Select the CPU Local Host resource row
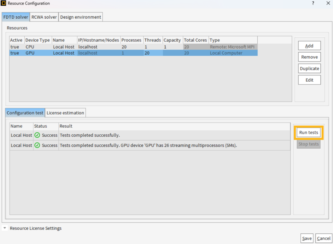333x244 pixels. (64, 47)
